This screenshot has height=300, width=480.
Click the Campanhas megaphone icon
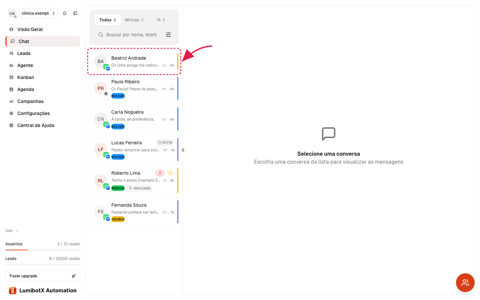click(x=11, y=101)
